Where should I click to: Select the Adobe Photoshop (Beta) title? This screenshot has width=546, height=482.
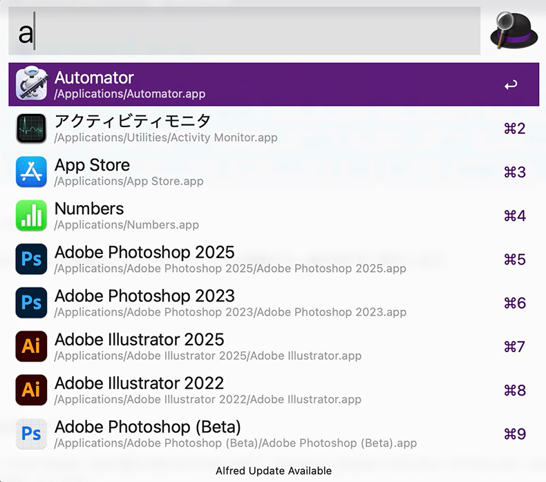click(148, 427)
